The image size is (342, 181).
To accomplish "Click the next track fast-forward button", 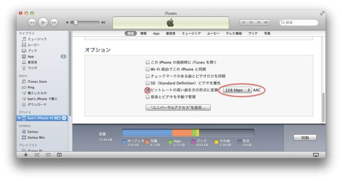I will pyautogui.click(x=54, y=23).
